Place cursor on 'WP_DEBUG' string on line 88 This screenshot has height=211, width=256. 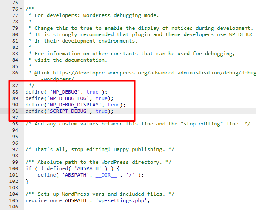pyautogui.click(x=69, y=92)
